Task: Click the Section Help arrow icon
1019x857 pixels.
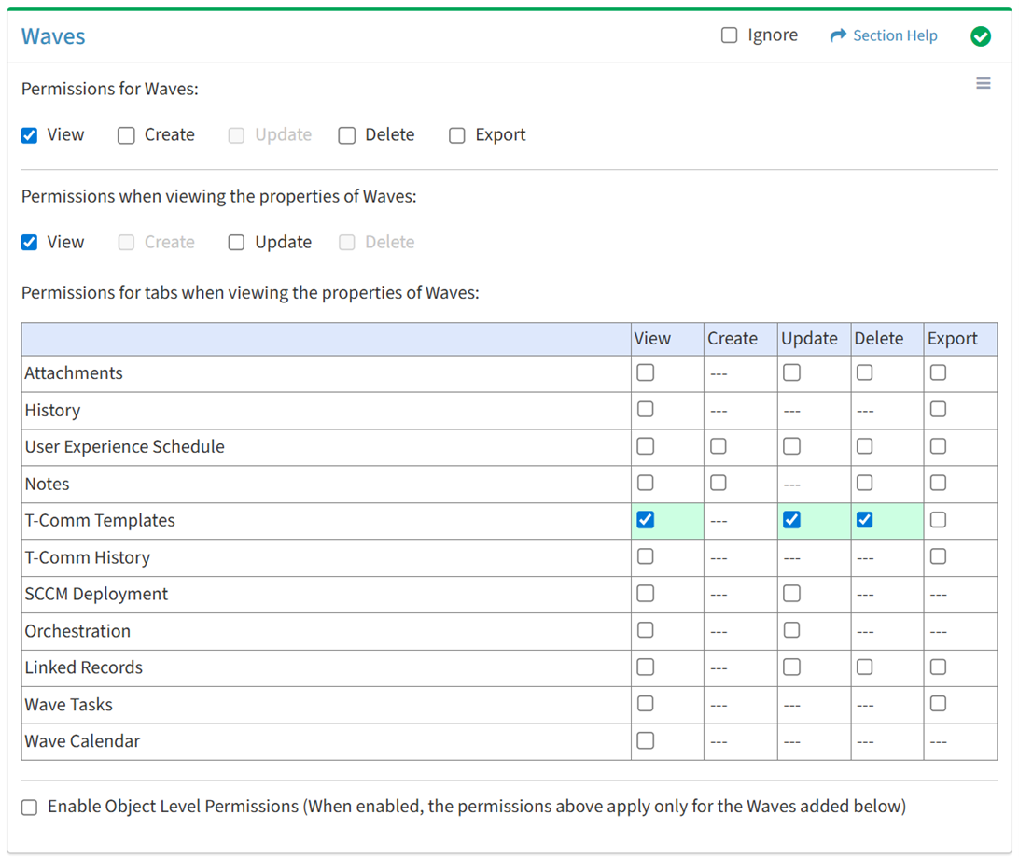Action: click(838, 35)
